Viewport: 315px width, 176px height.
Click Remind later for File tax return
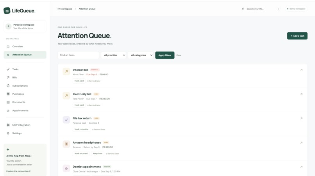click(x=98, y=130)
